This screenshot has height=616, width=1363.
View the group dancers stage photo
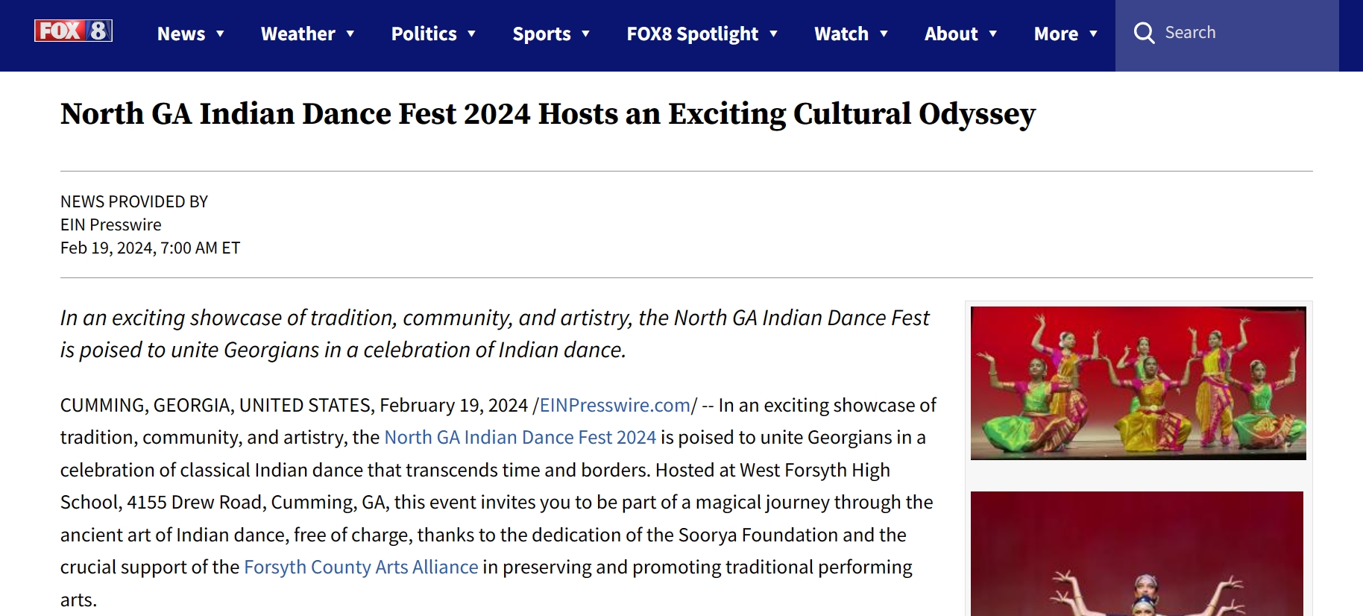click(1138, 383)
